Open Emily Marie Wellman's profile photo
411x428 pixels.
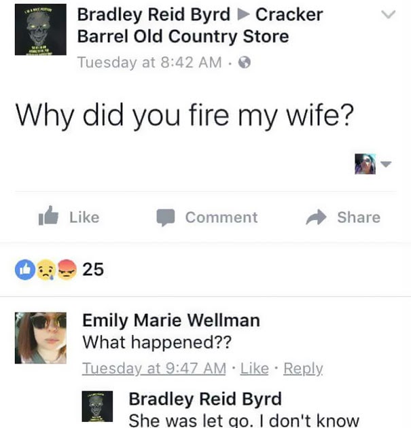point(40,338)
